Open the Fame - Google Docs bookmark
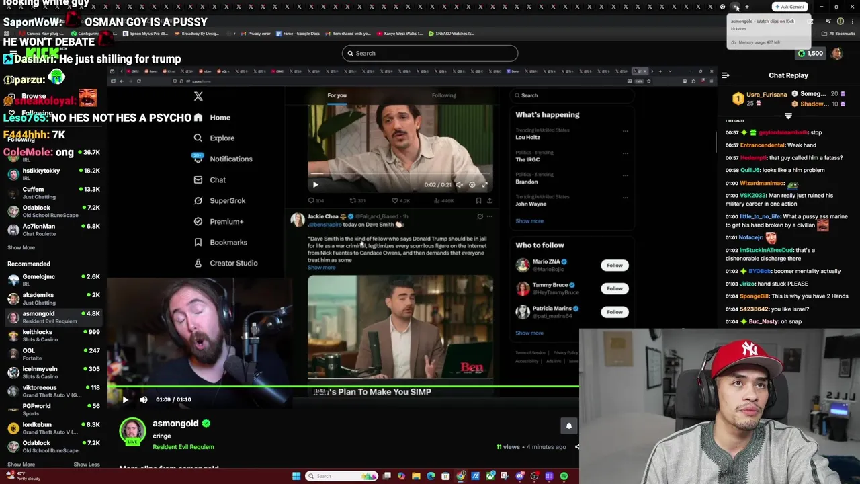The image size is (860, 484). point(298,34)
